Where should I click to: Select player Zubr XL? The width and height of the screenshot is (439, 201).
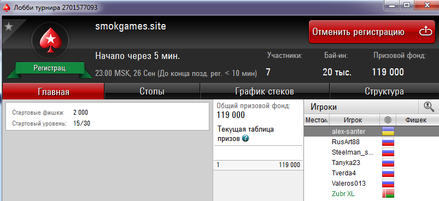click(371, 193)
